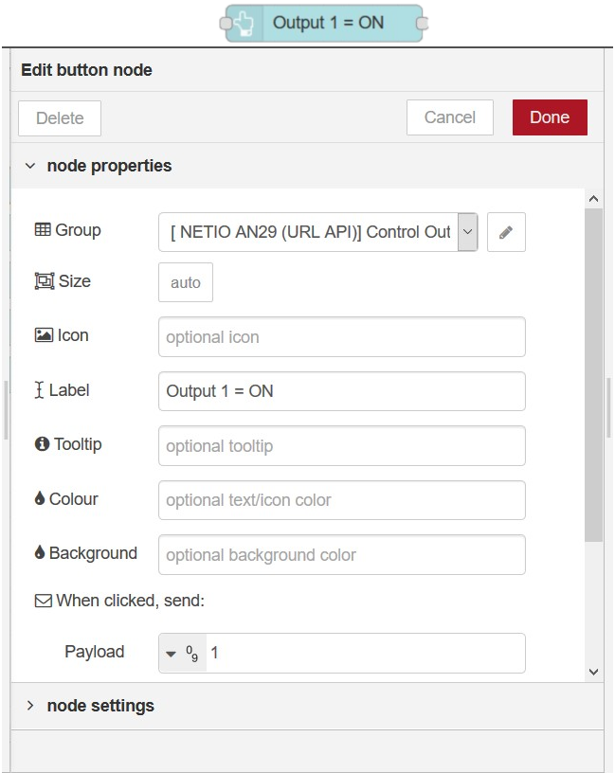Focus the optional icon input field
615x773 pixels.
pyautogui.click(x=342, y=337)
